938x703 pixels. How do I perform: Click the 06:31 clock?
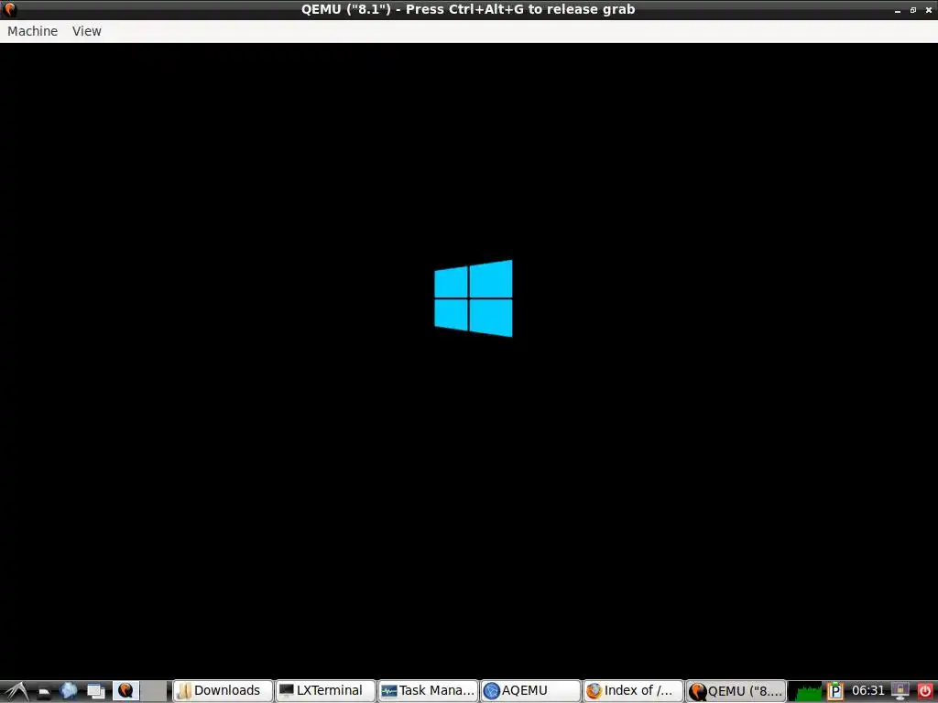click(x=868, y=690)
